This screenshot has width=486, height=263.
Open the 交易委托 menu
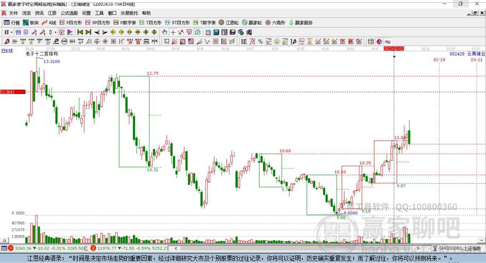[129, 13]
